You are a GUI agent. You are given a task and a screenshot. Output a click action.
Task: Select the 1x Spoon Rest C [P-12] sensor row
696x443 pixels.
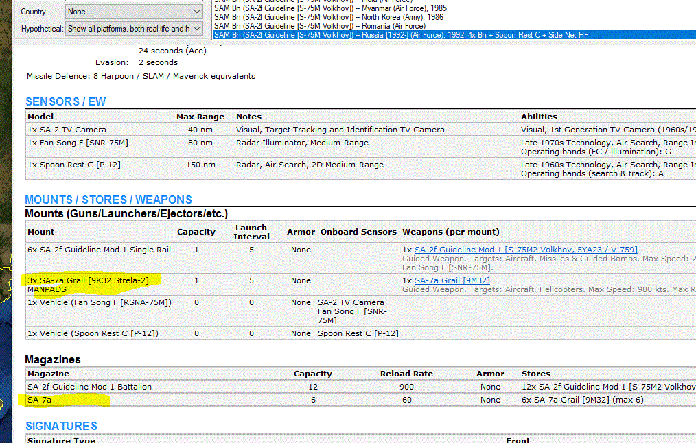(360, 169)
